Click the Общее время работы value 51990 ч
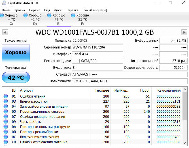Image resolution: width=189 pixels, height=148 pixels. 173,68
